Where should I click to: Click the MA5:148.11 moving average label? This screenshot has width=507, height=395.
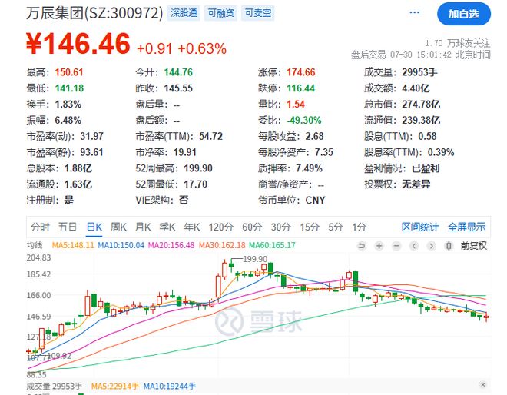[x=73, y=246]
